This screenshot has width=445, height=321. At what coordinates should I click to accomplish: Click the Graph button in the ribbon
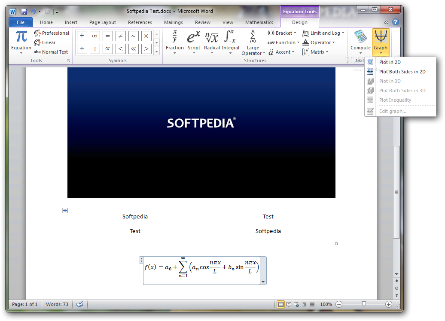point(381,42)
